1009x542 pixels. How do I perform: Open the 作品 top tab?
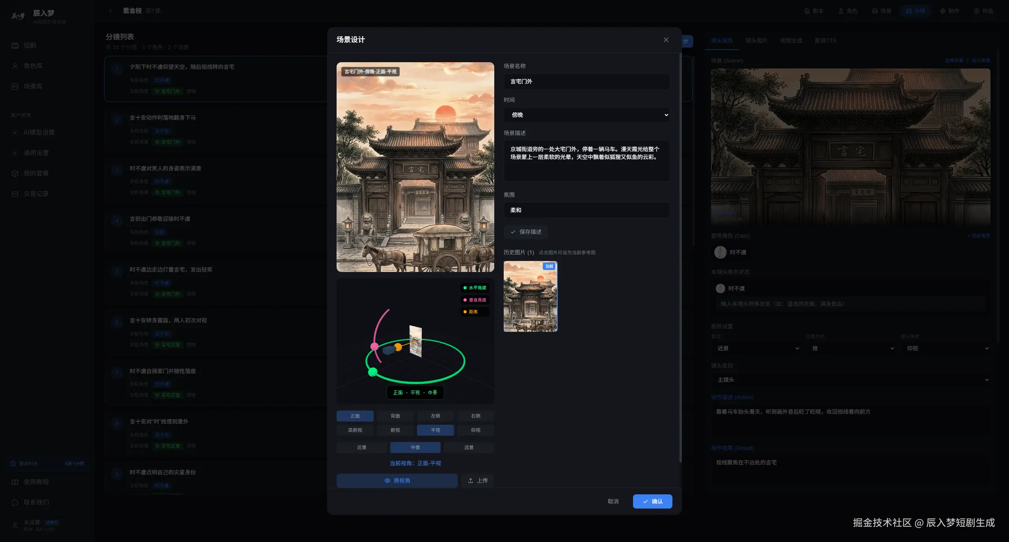984,11
